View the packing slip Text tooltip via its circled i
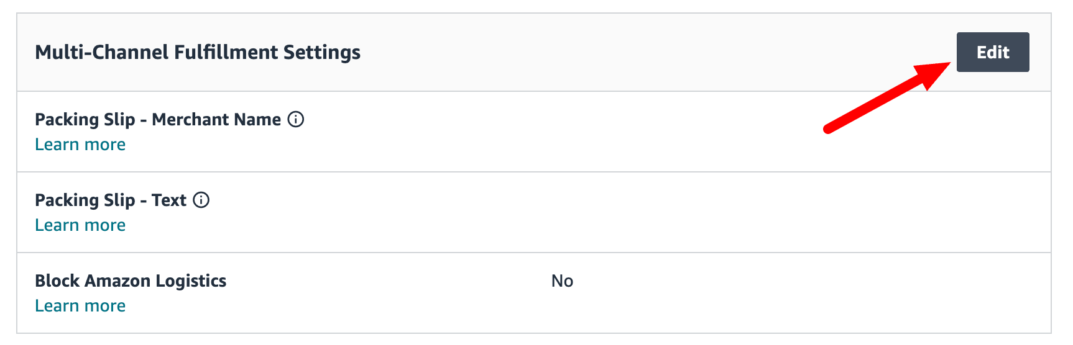Screen dimensions: 1073x345 pos(201,200)
